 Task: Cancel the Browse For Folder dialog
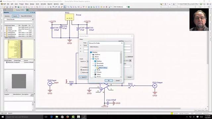118,80
